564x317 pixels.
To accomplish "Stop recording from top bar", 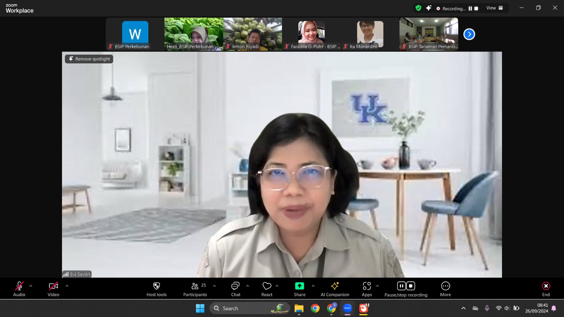I will [476, 8].
